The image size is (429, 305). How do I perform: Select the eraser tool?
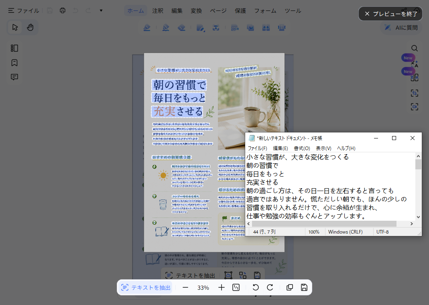click(181, 28)
